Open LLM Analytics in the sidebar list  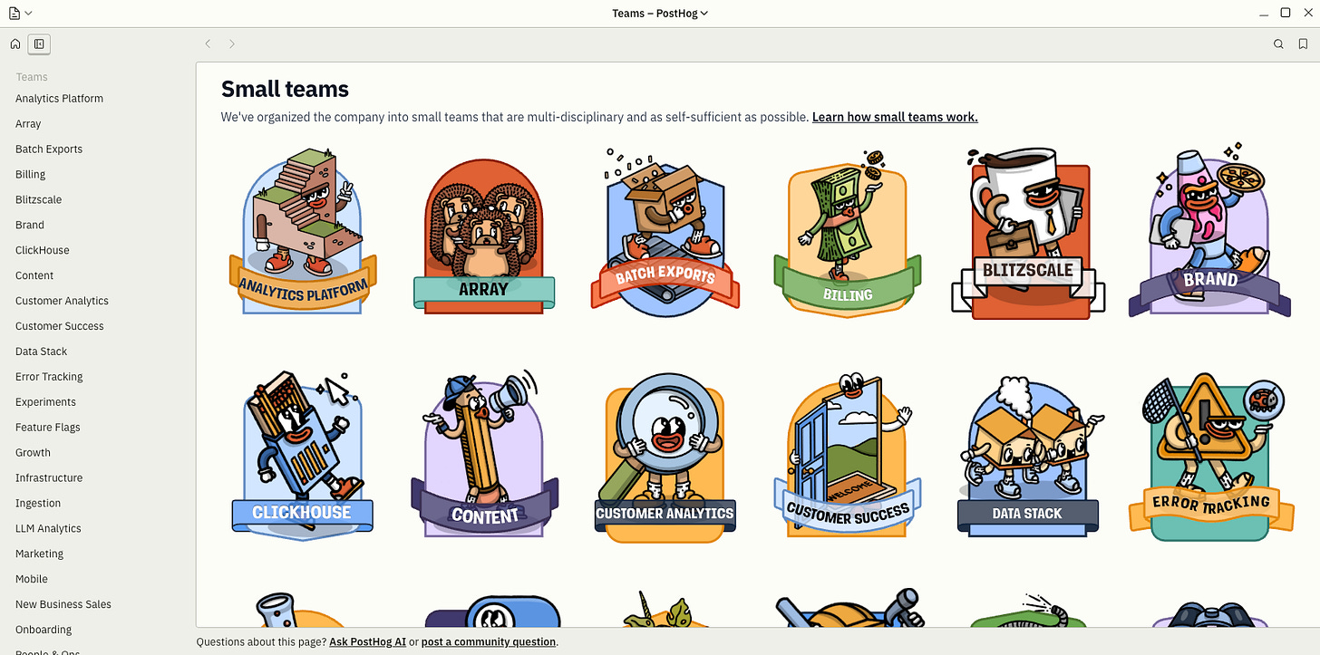click(x=48, y=529)
